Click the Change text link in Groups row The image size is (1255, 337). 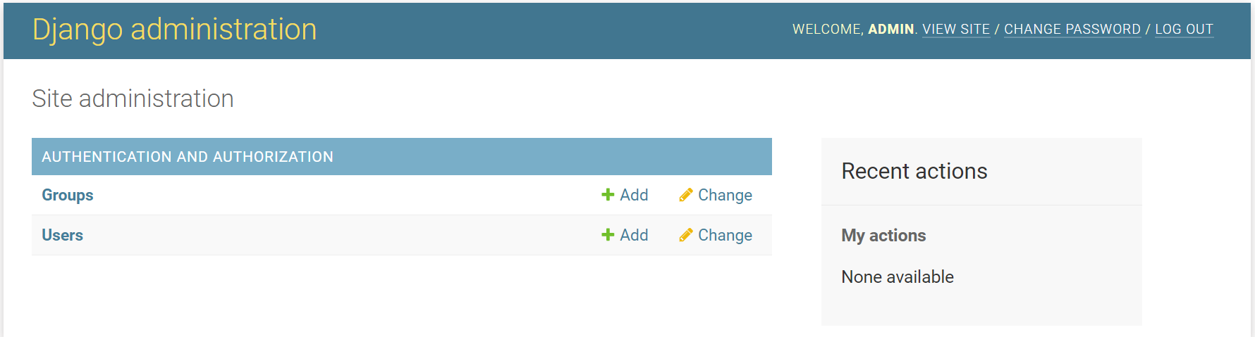click(725, 195)
